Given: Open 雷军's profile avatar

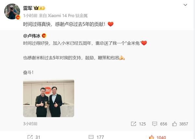Looking at the screenshot, I should tap(12, 11).
